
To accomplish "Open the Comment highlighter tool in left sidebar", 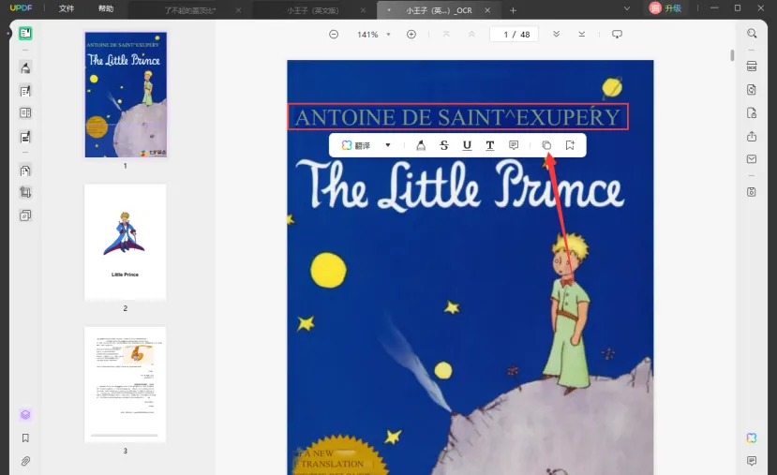I will (x=25, y=67).
